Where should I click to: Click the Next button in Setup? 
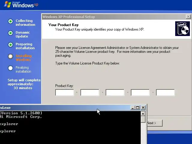[x=155, y=123]
